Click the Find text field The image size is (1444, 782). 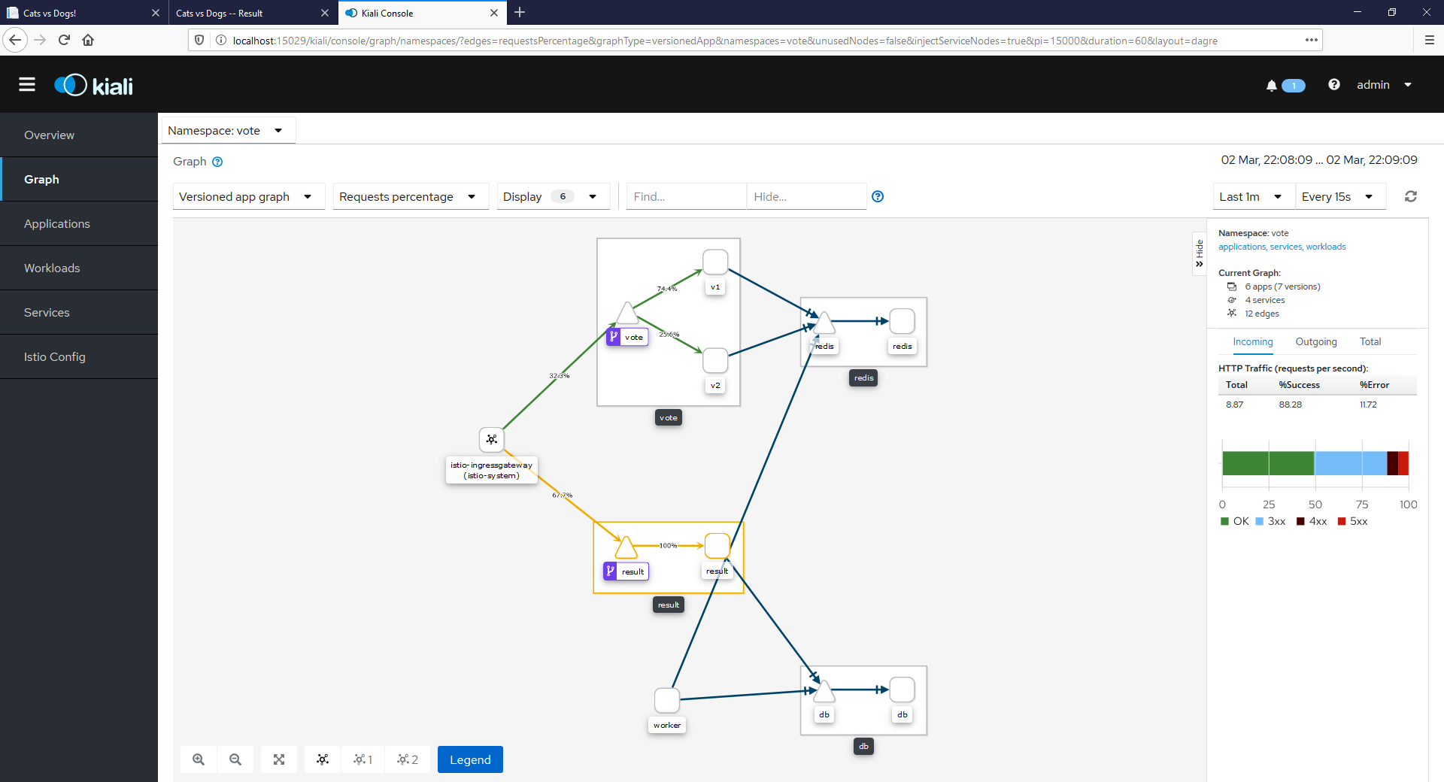point(684,196)
